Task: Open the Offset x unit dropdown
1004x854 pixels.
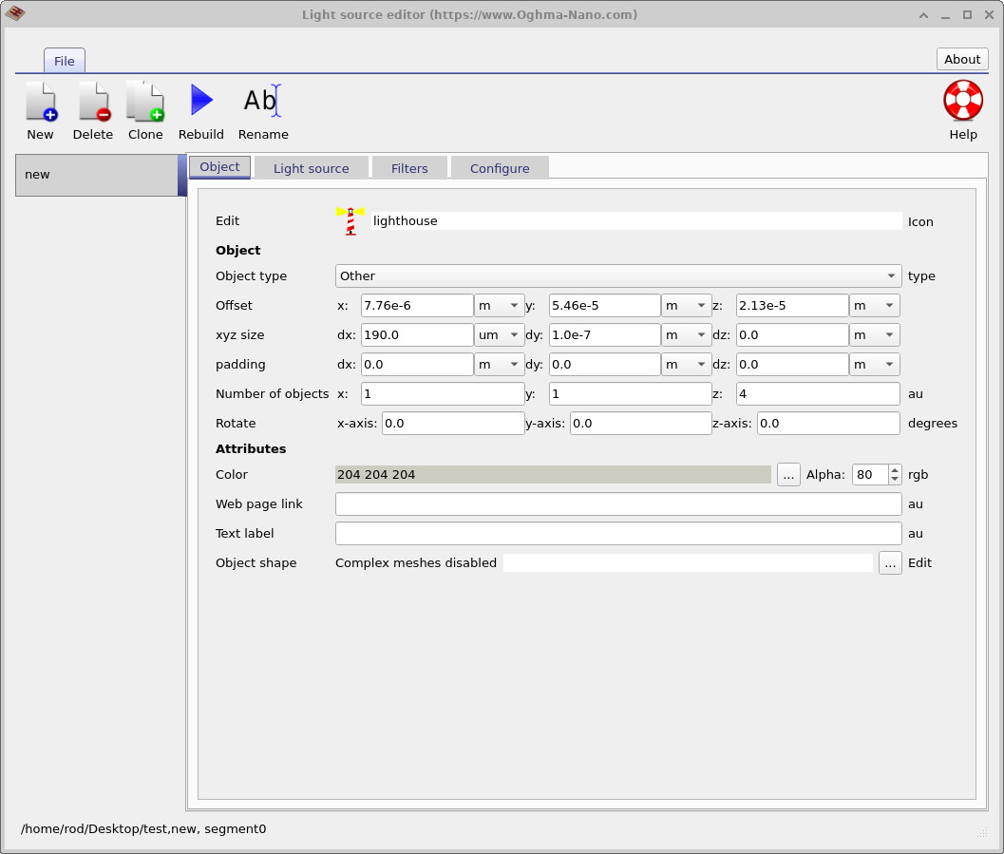Action: (499, 305)
